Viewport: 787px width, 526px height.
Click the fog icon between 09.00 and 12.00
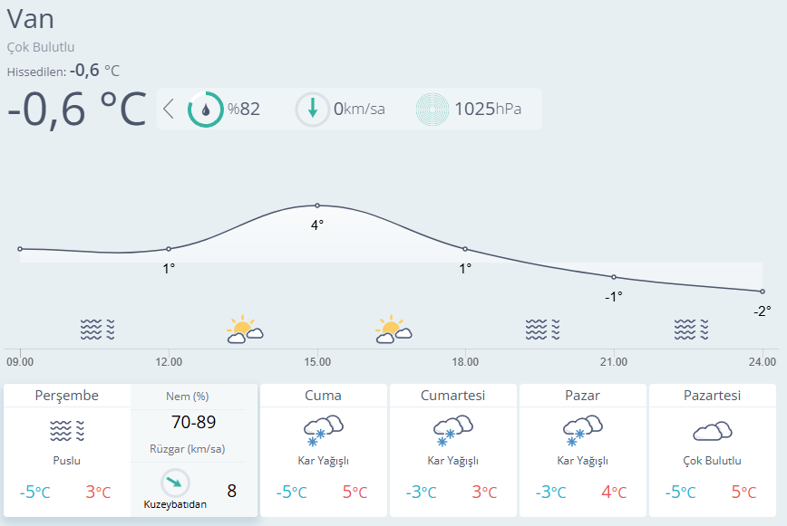97,330
